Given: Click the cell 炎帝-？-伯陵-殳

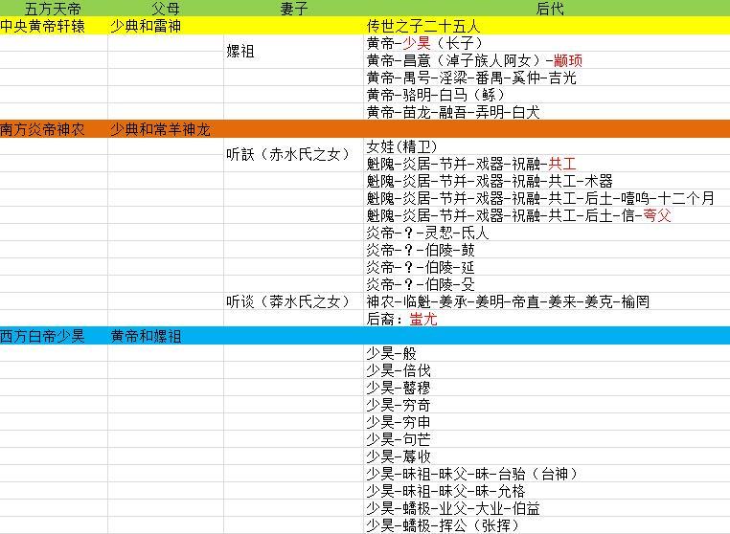Looking at the screenshot, I should click(547, 284).
